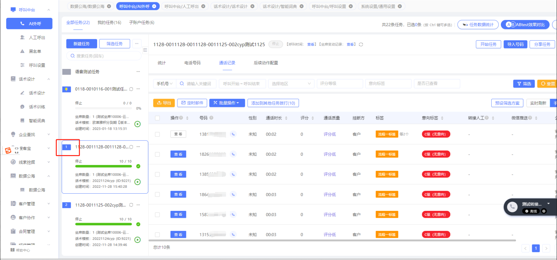Switch to the 电话号码 tab
The image size is (557, 260).
pyautogui.click(x=192, y=63)
